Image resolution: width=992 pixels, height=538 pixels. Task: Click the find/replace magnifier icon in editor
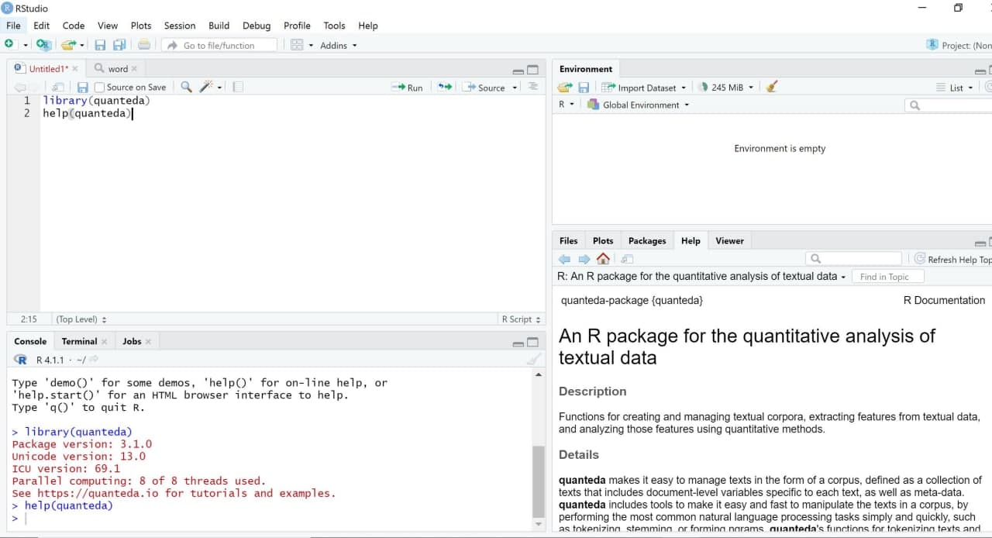coord(186,88)
